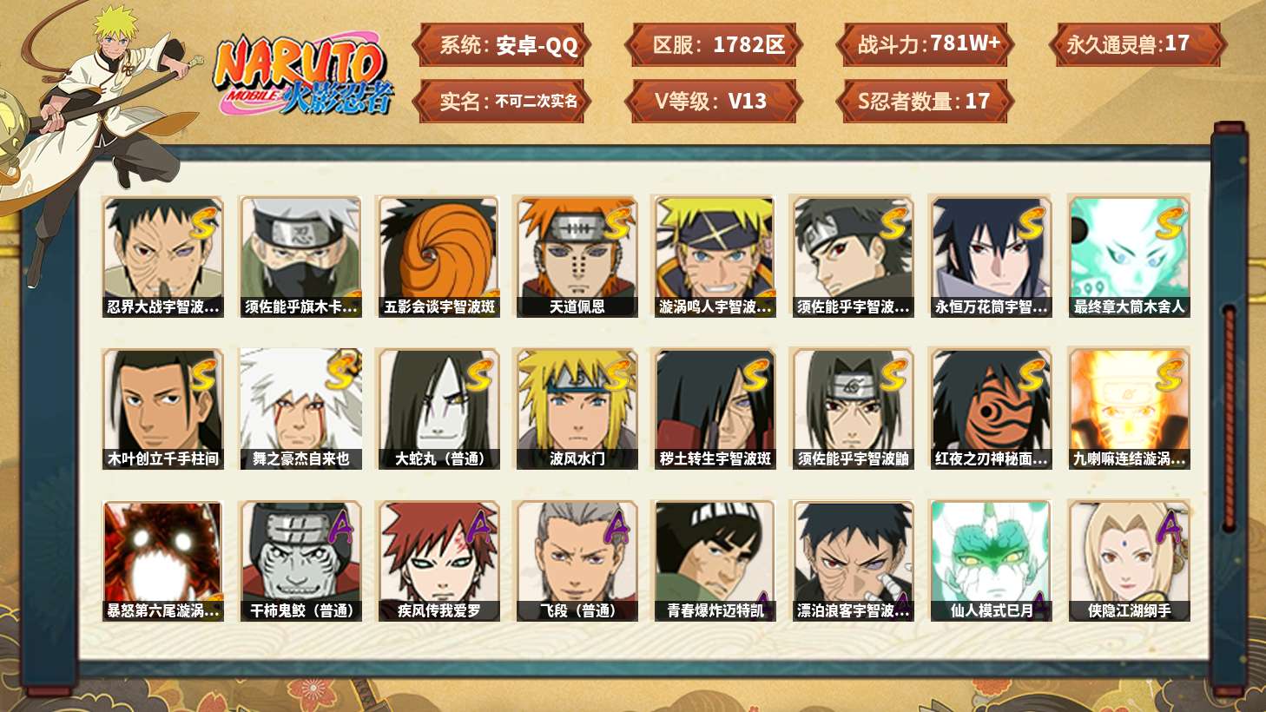Open the 最终章大筒木舍人 glowing portrait
This screenshot has width=1266, height=712.
(1129, 256)
